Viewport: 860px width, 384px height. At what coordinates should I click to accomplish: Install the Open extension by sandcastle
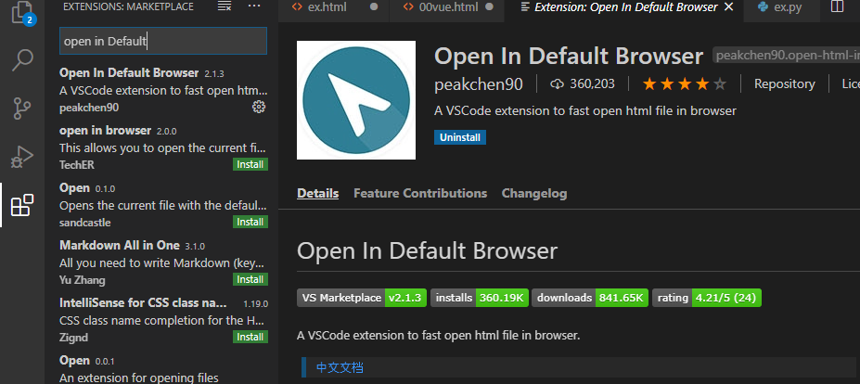250,222
